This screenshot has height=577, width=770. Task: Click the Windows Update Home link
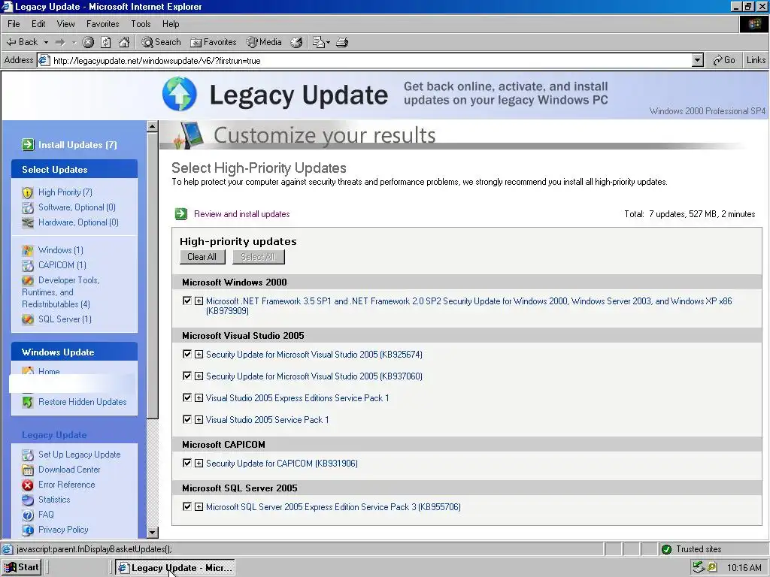(49, 371)
